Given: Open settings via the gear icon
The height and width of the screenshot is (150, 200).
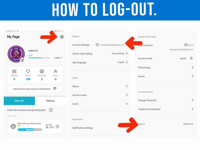Looking at the screenshot, I should [x=62, y=37].
